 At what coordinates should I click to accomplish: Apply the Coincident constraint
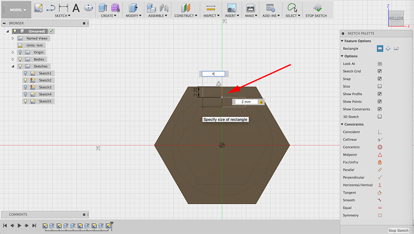380,132
